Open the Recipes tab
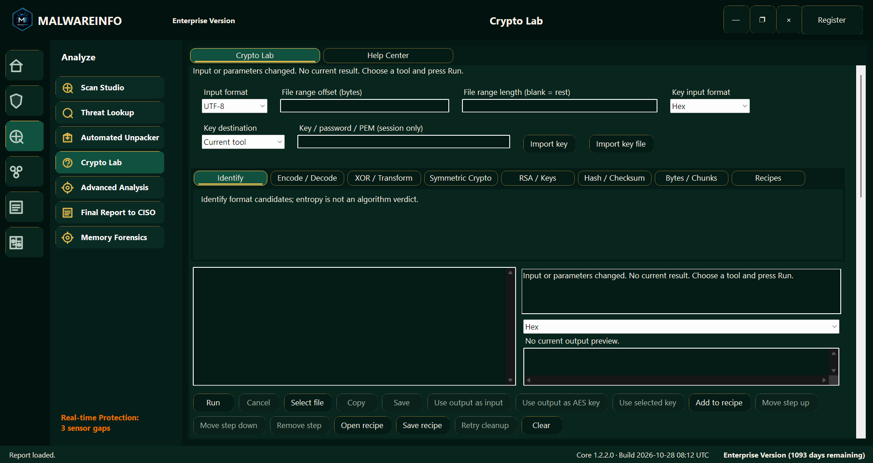 (x=768, y=178)
